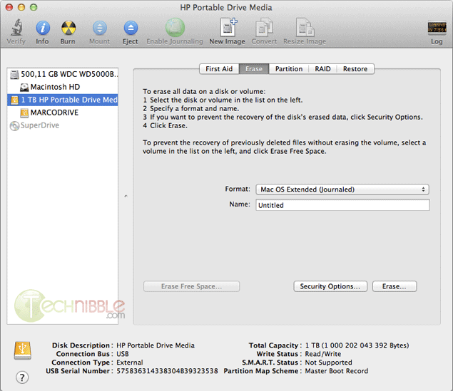Image resolution: width=453 pixels, height=391 pixels.
Task: Switch to Partition tab
Action: pos(289,69)
